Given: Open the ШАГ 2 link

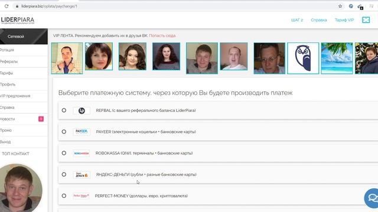Looking at the screenshot, I should click(297, 20).
